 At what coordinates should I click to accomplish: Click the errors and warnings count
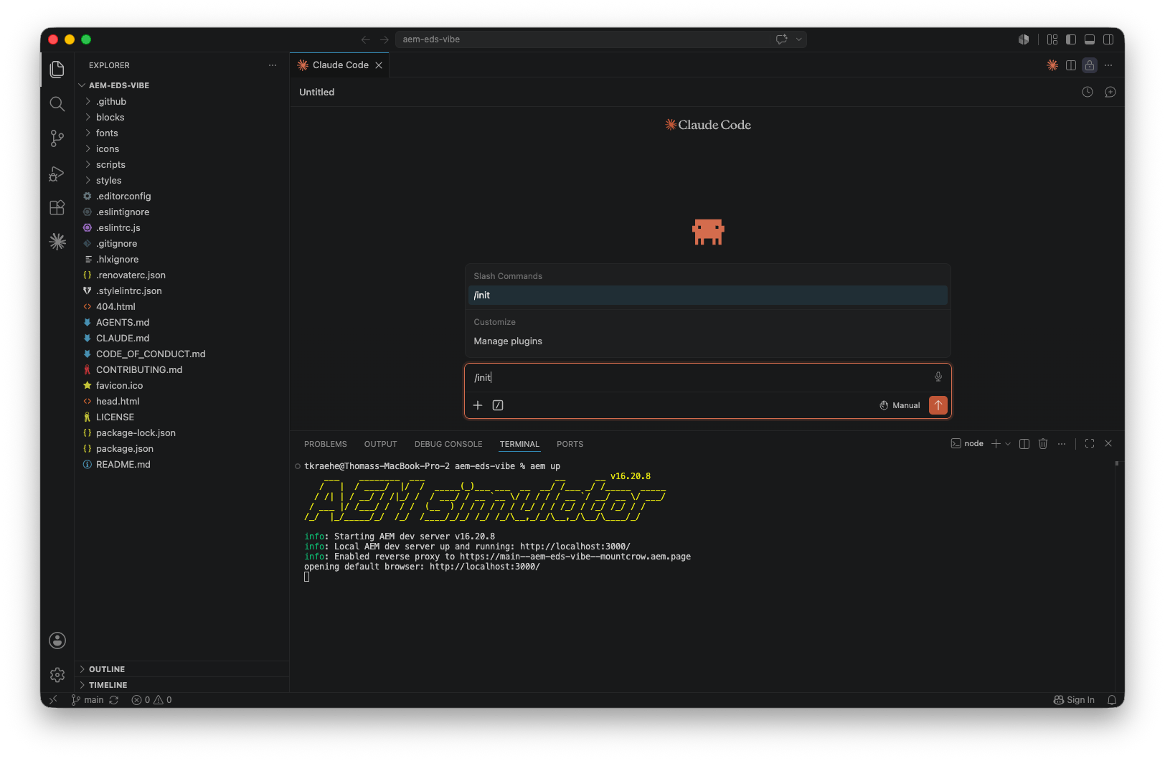tap(151, 700)
